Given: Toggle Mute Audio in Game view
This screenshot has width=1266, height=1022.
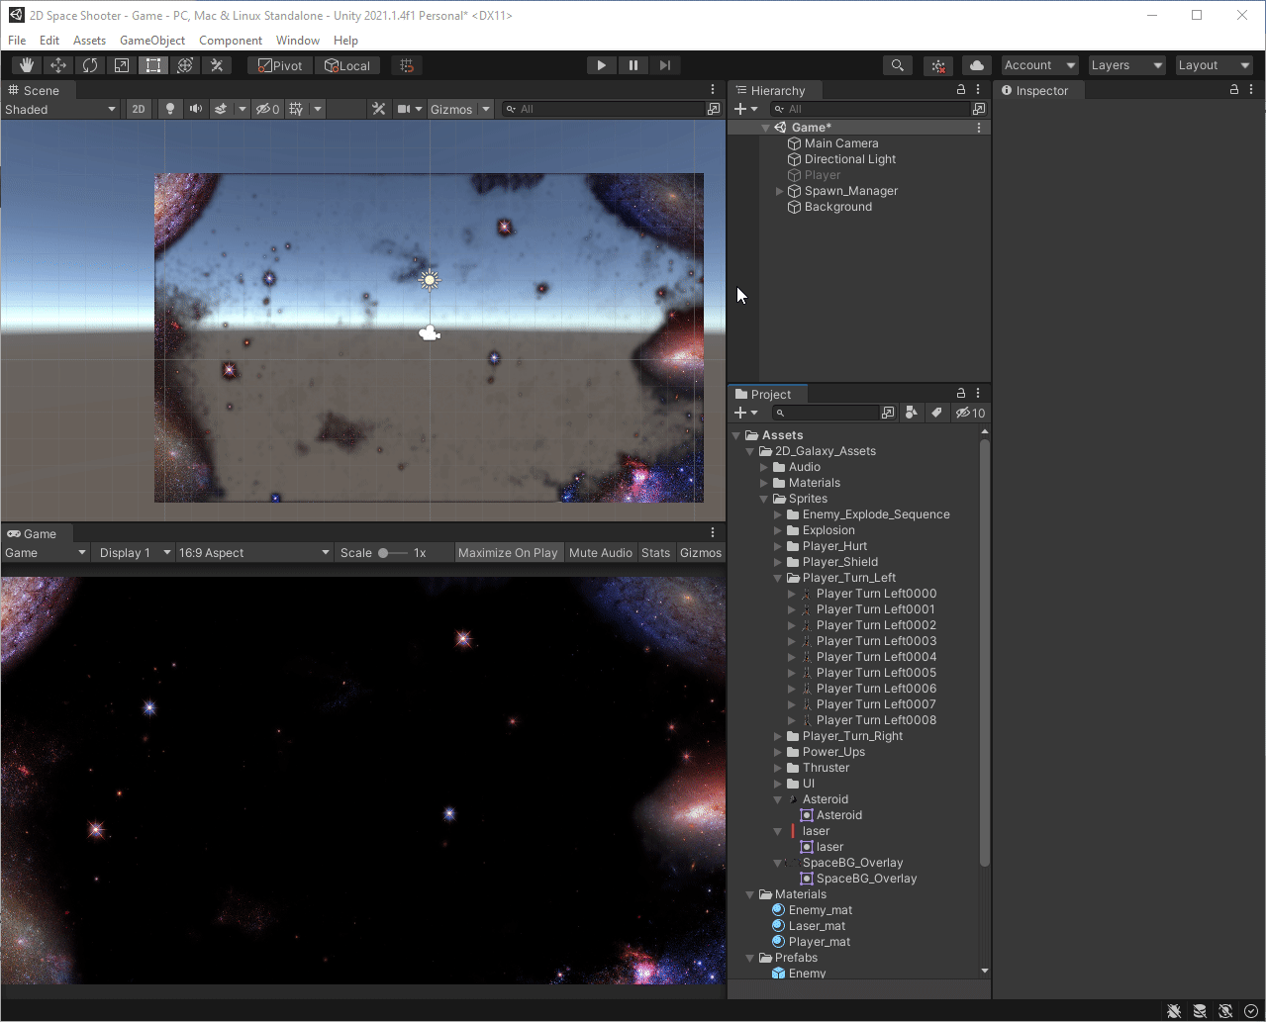Looking at the screenshot, I should [x=601, y=553].
